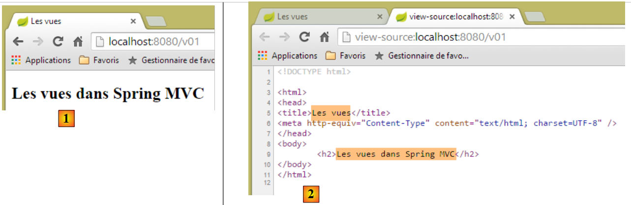
Task: Open Applications grid in left bookmarks bar
Action: (41, 60)
